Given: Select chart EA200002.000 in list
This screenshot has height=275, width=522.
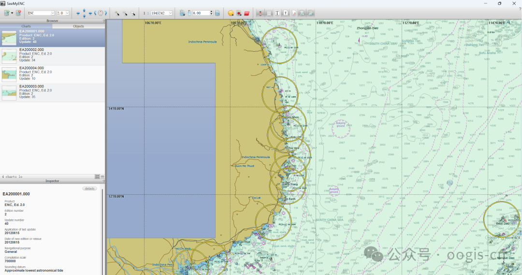Looking at the screenshot, I should tap(52, 56).
